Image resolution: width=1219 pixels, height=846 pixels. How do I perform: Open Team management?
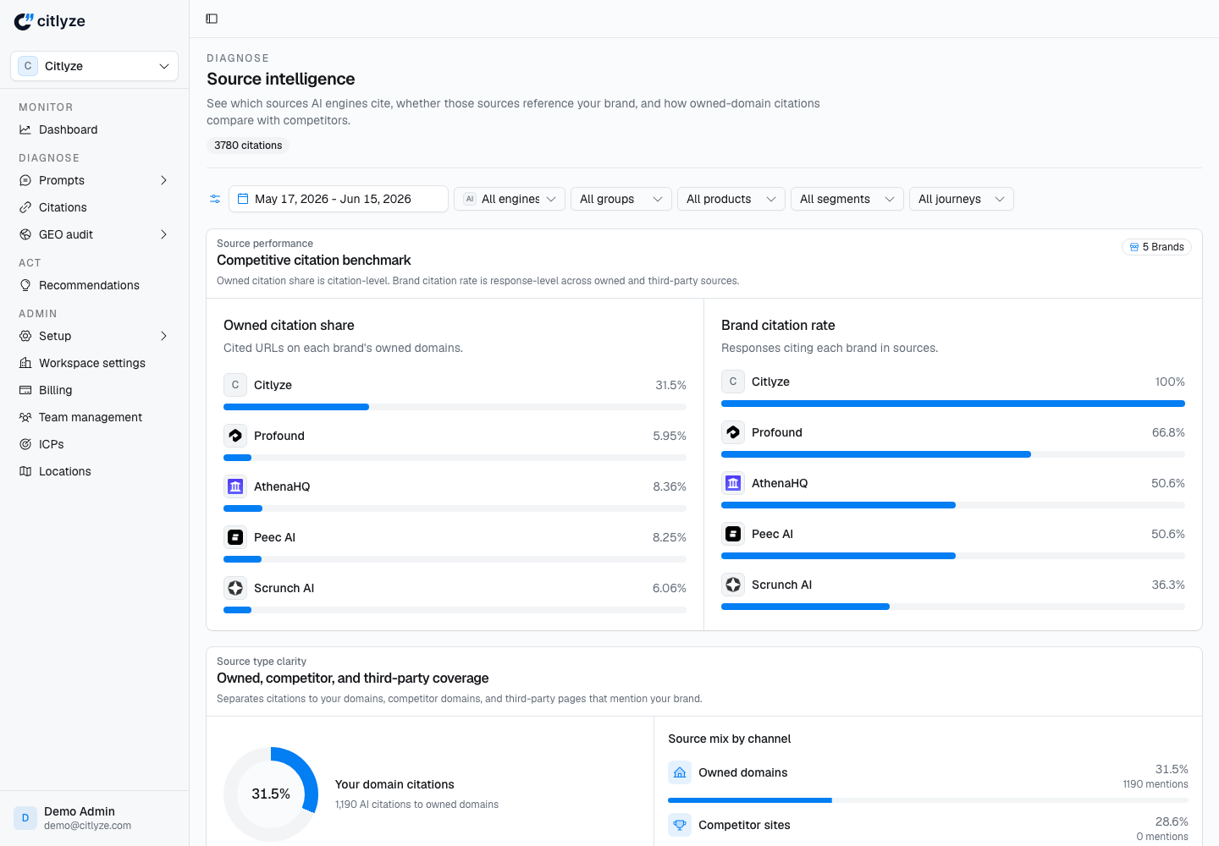point(95,417)
